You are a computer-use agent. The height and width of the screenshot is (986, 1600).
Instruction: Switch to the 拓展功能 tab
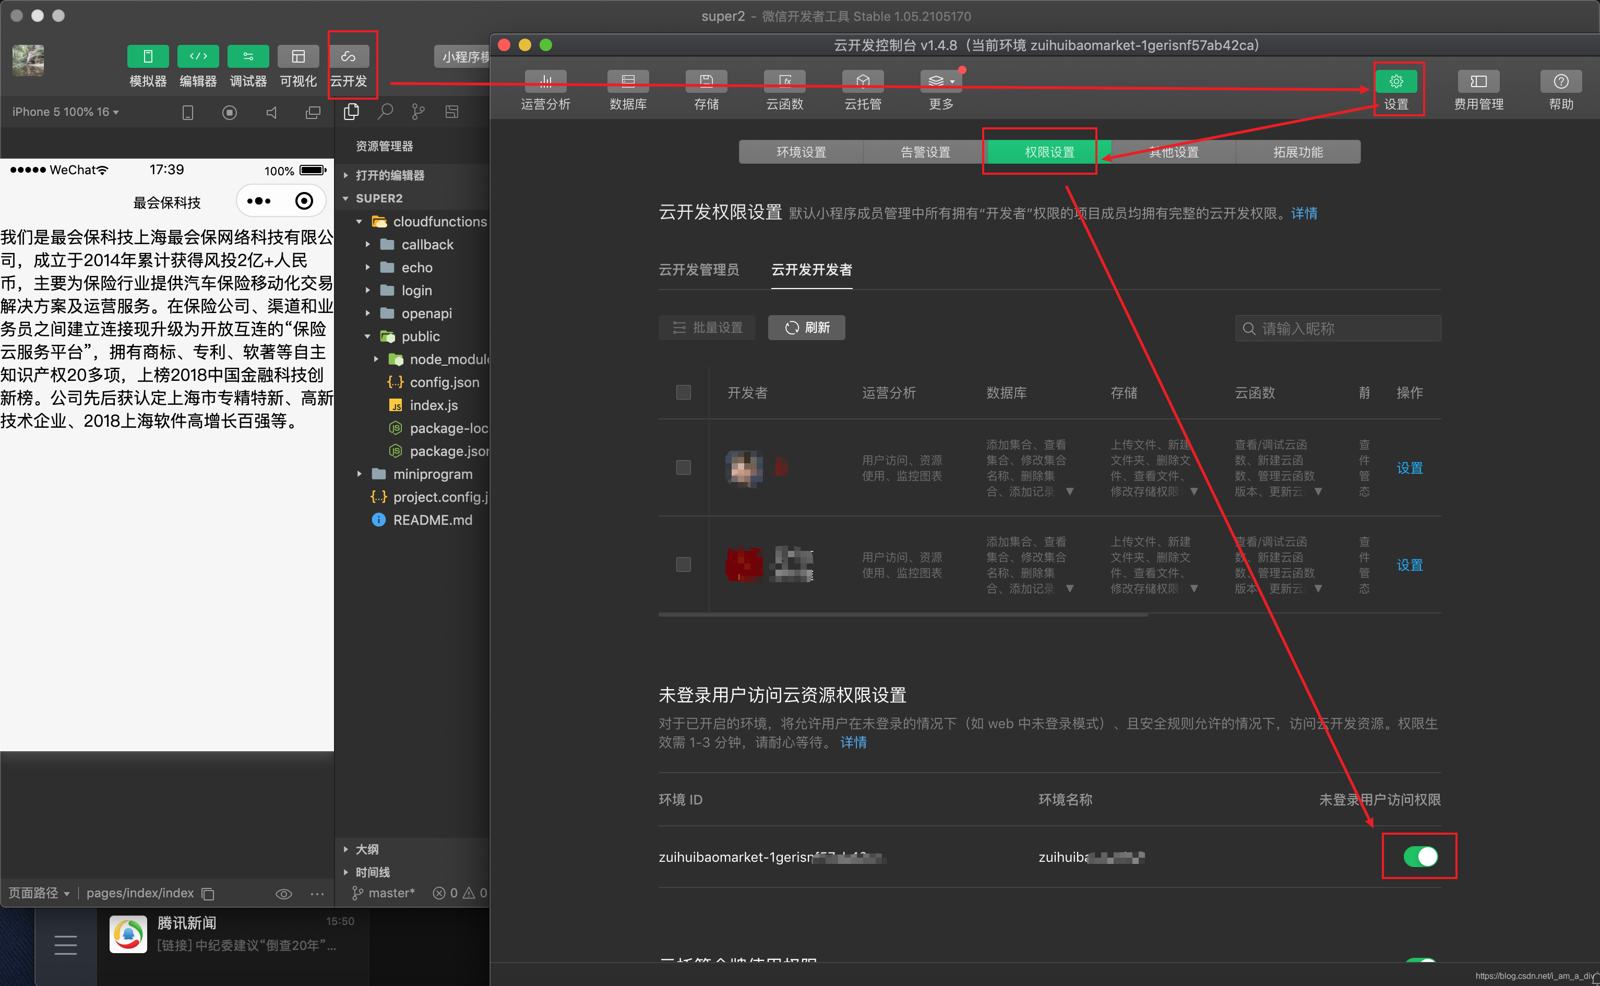[x=1298, y=152]
